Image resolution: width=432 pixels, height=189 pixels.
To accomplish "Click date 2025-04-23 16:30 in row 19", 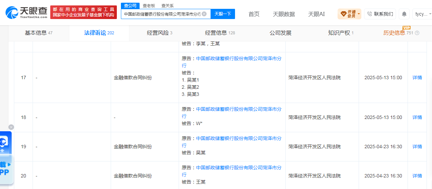I will pyautogui.click(x=383, y=147).
